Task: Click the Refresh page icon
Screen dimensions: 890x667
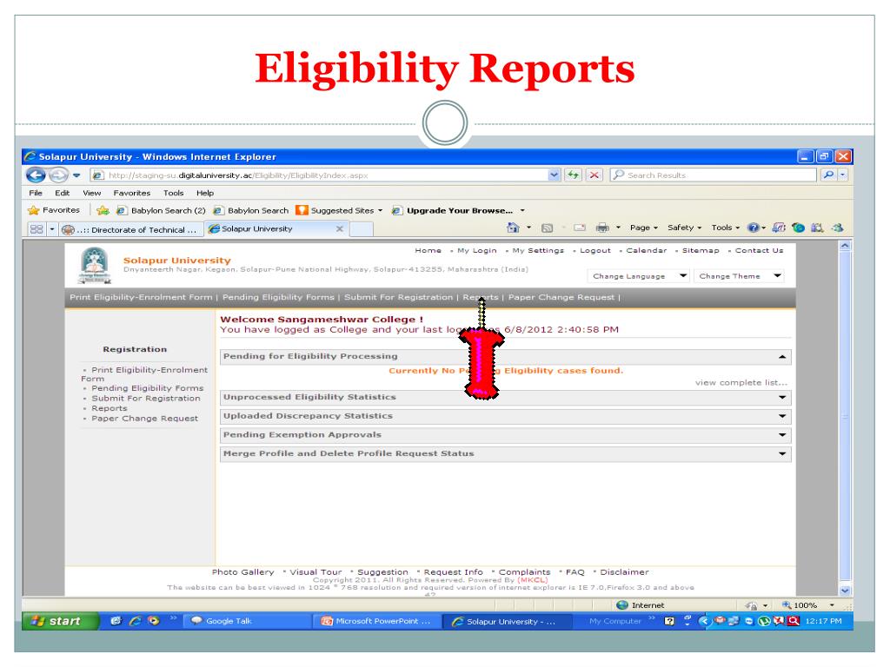Action: coord(574,175)
